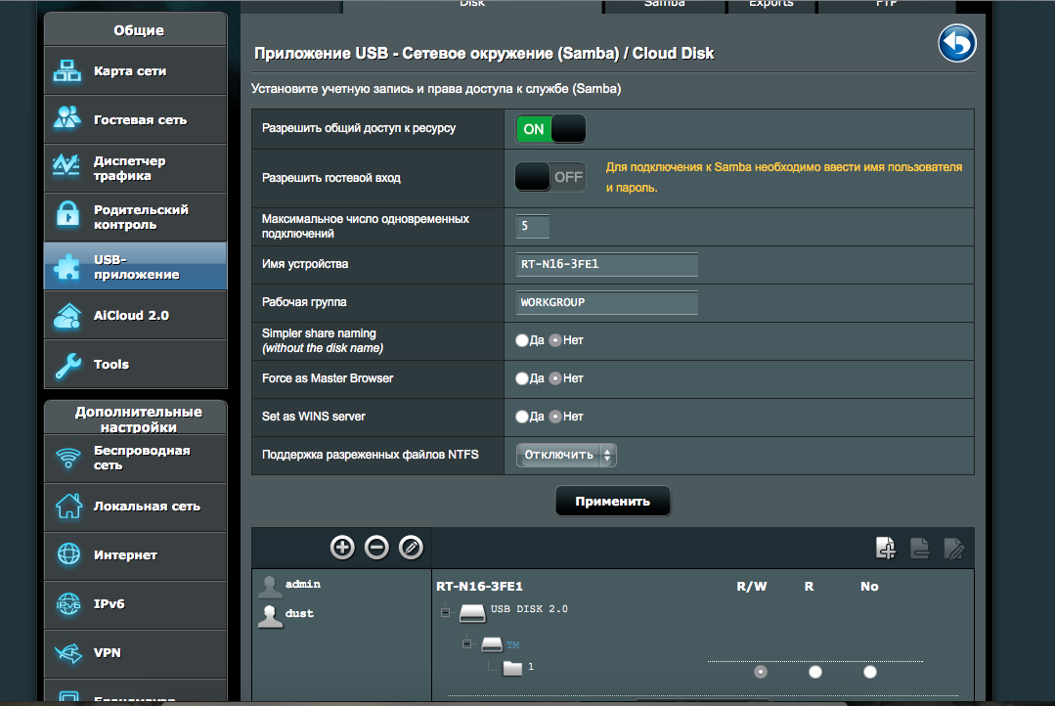Select Да for Force as Master Browser

click(x=522, y=378)
